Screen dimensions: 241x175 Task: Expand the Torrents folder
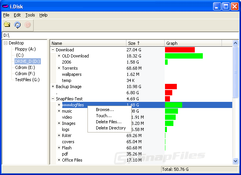click(x=59, y=68)
